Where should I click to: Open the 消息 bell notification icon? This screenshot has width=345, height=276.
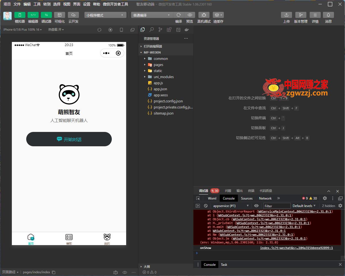click(328, 15)
